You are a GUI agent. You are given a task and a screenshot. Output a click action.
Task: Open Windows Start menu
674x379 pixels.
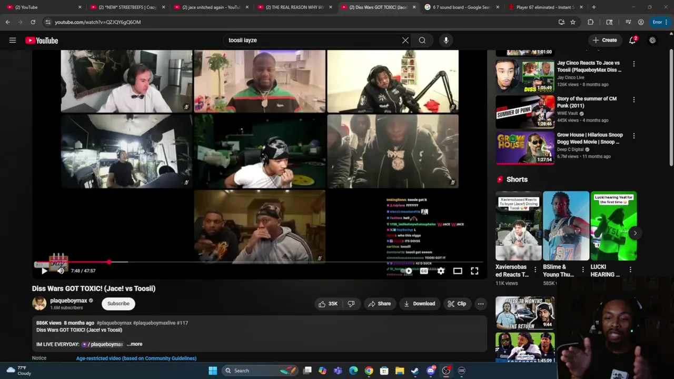(x=213, y=371)
